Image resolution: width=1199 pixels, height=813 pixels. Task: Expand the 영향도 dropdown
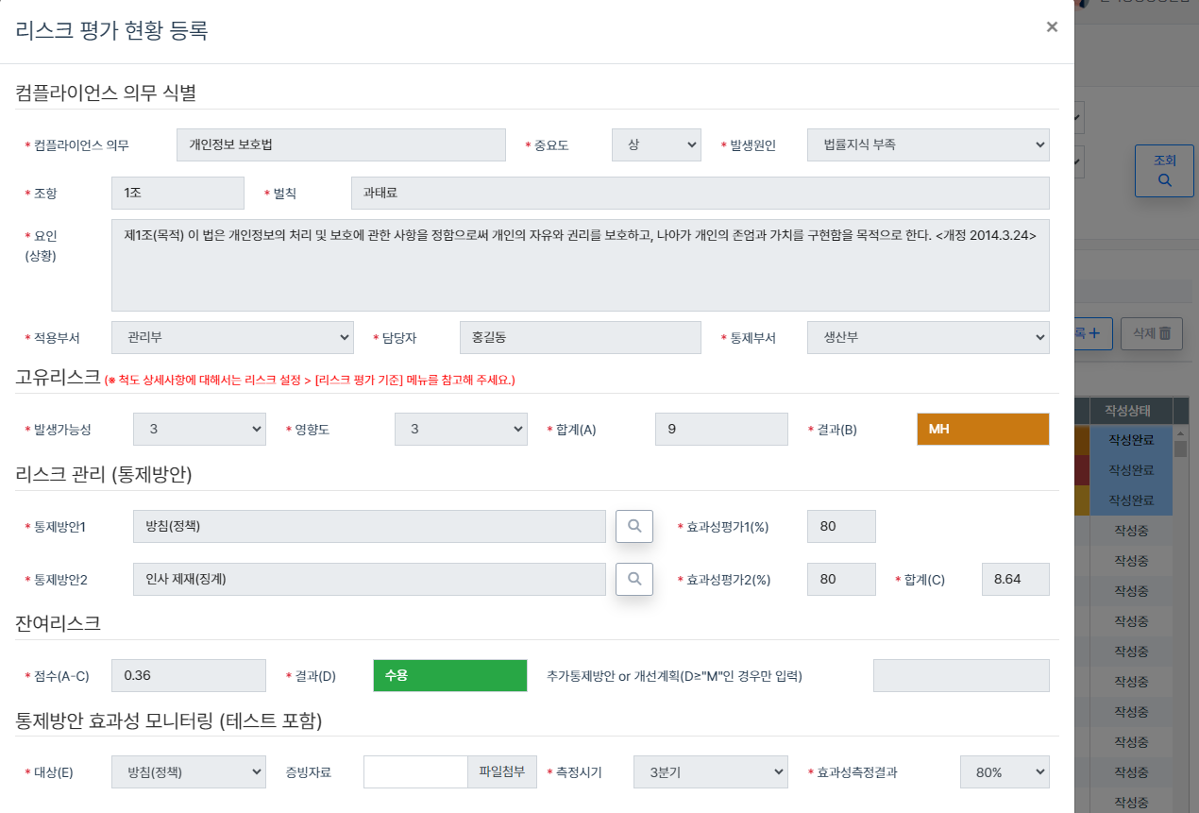(x=461, y=430)
